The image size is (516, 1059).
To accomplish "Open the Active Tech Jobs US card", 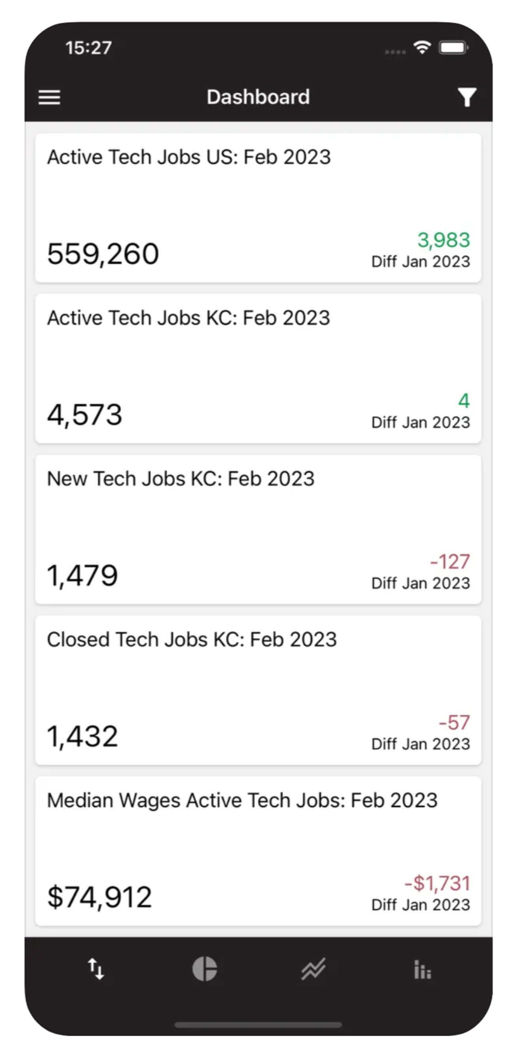I will point(258,205).
